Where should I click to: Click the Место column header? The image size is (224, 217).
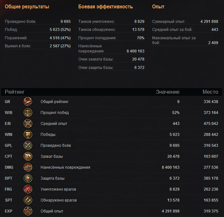(210, 92)
